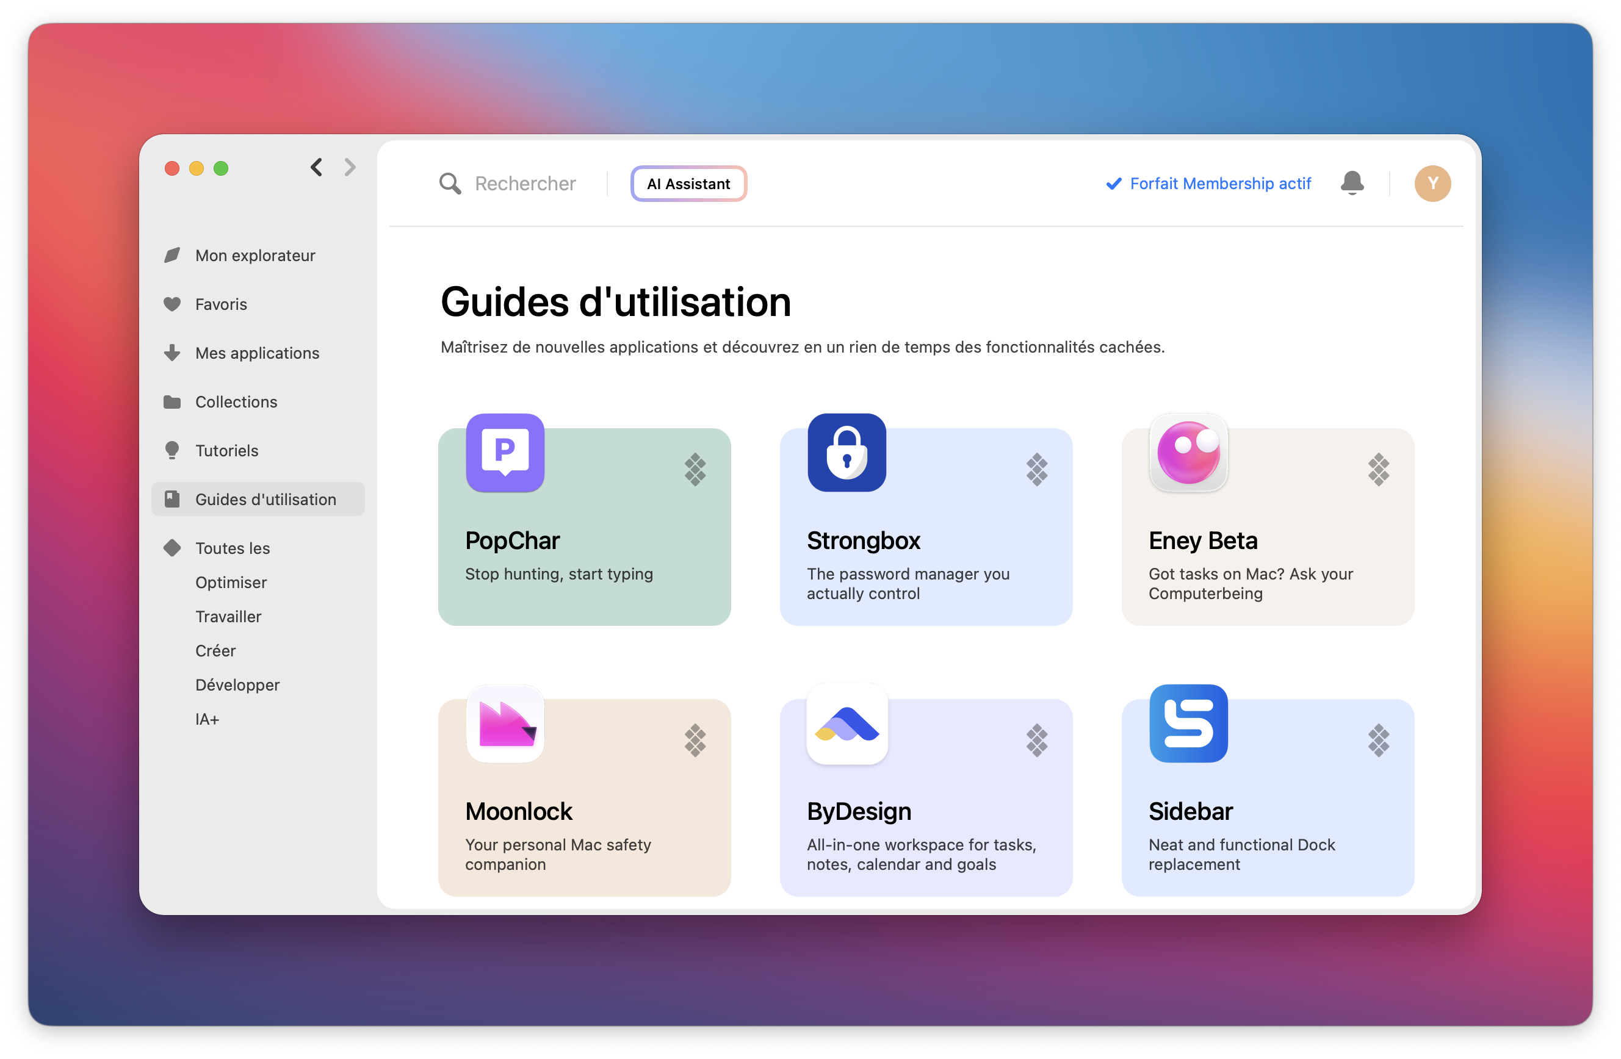Viewport: 1621px width, 1059px height.
Task: Click Setapp diamond badge on ByDesign card
Action: [x=1038, y=741]
